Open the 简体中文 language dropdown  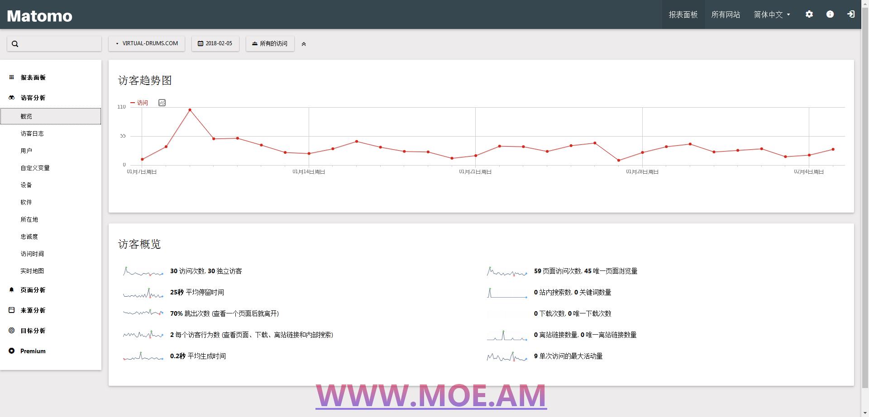click(772, 14)
